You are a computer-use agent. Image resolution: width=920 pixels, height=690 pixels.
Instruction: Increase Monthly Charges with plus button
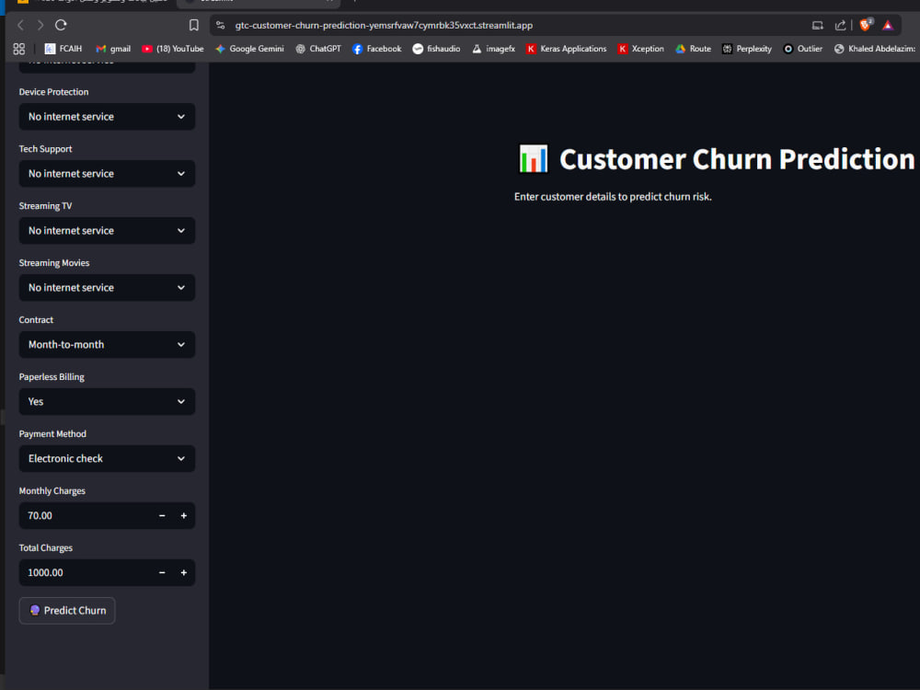[184, 515]
